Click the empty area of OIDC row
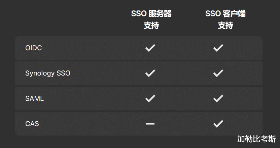Screen dimensions: 280x148 93,48
